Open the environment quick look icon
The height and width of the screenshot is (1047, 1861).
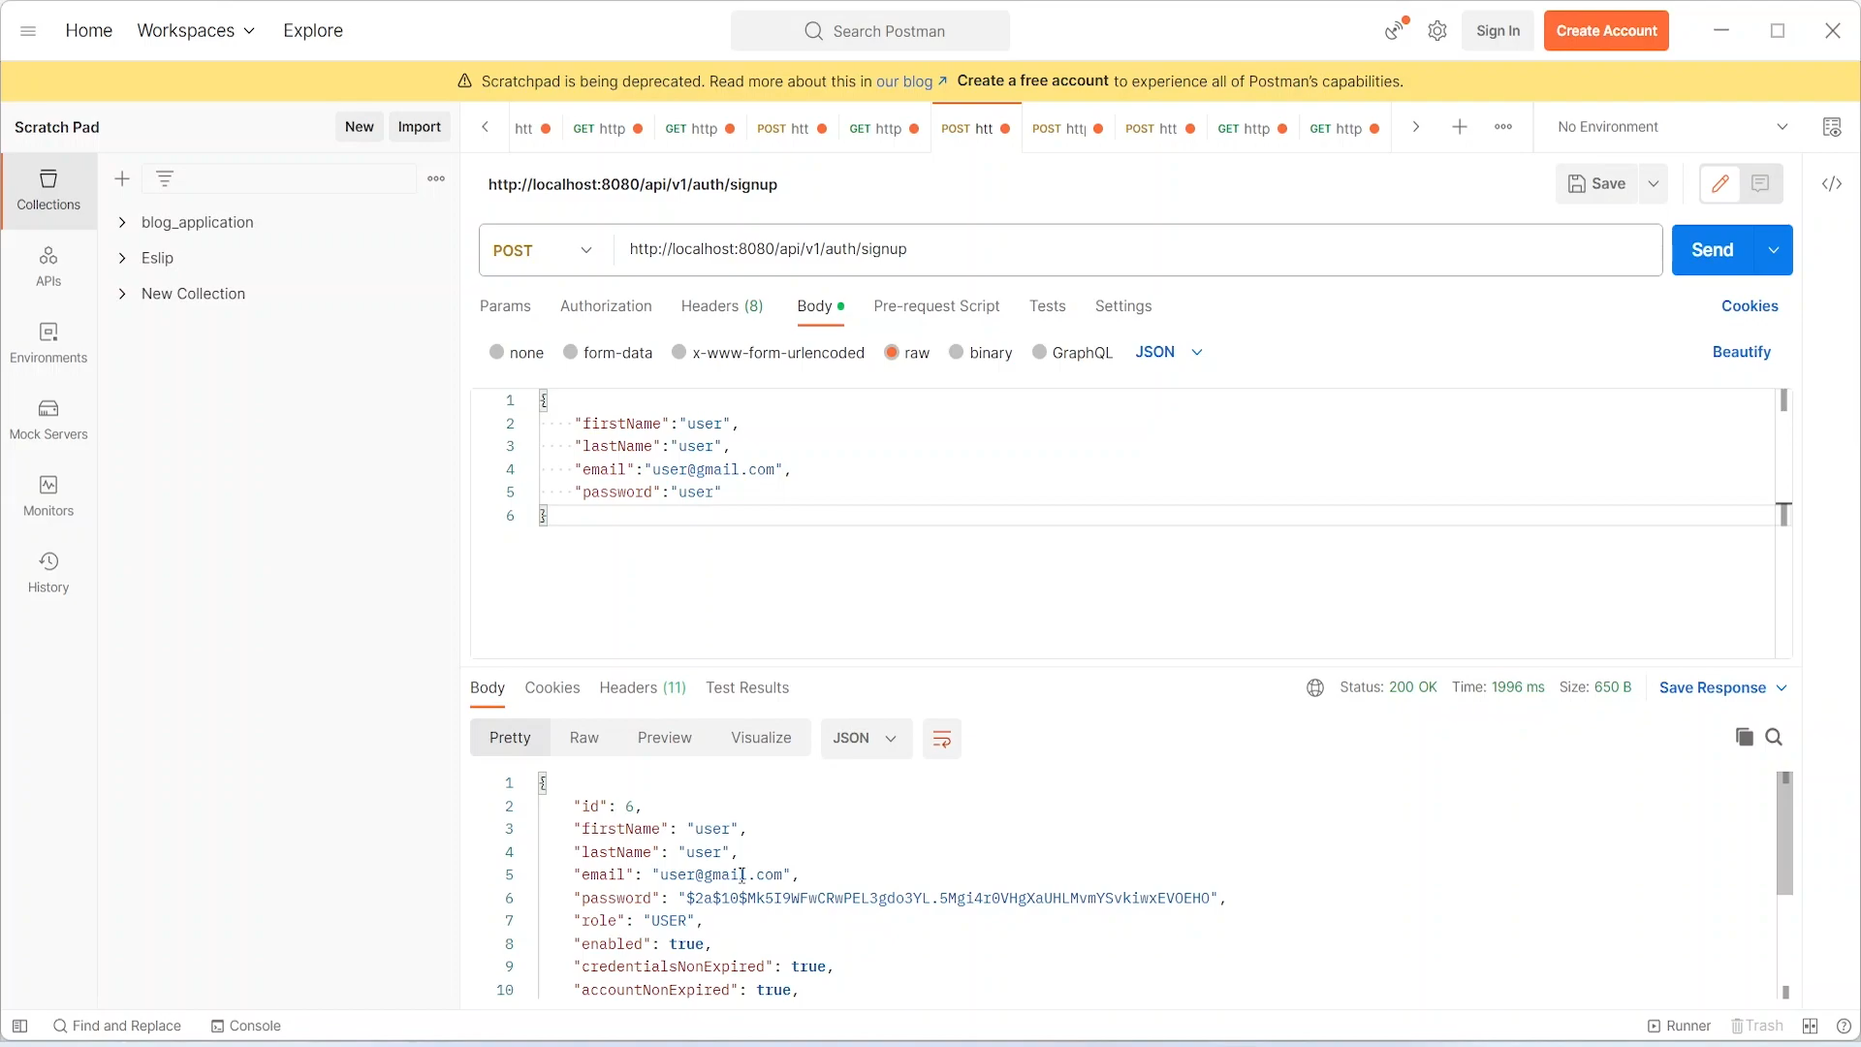pos(1832,127)
